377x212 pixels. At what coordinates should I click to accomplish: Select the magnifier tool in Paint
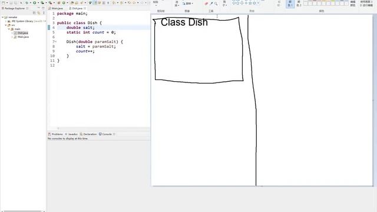point(216,4)
